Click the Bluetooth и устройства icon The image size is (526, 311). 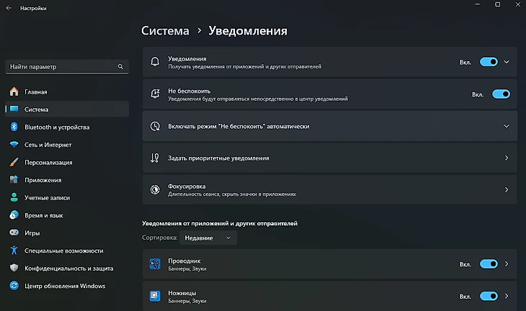13,127
